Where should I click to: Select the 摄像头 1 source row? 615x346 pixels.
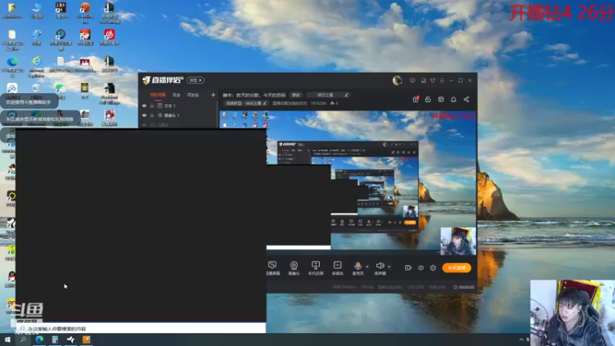point(178,115)
